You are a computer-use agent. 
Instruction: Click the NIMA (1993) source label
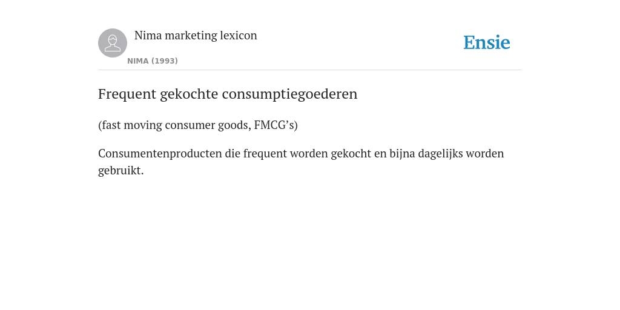[x=153, y=61]
